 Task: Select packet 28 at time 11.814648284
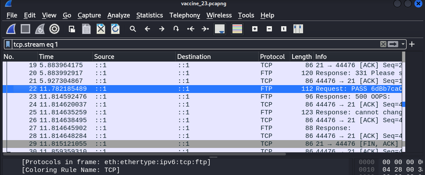coord(203,136)
